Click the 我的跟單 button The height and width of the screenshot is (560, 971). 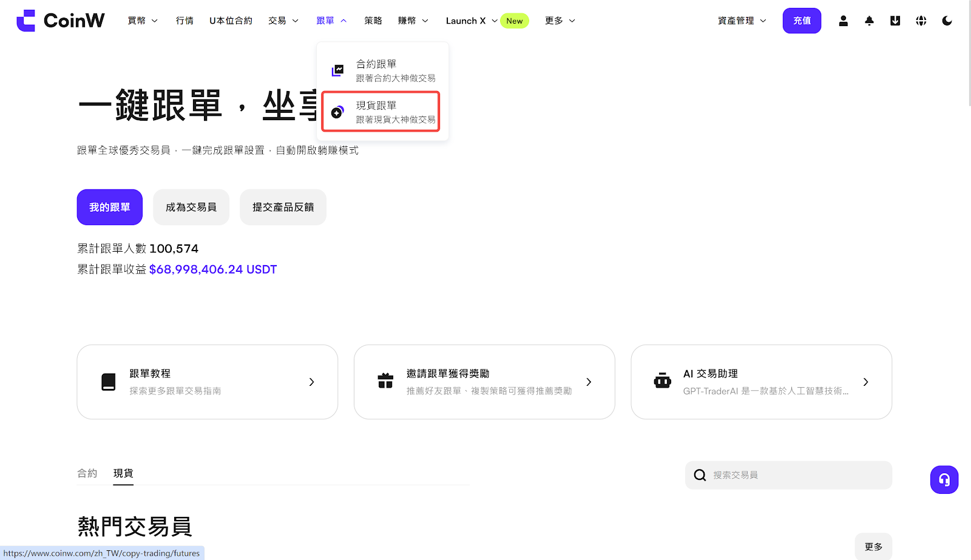click(x=110, y=207)
